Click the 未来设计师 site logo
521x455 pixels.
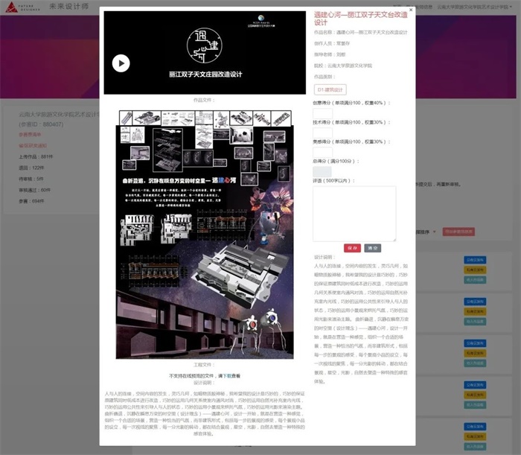(x=47, y=7)
